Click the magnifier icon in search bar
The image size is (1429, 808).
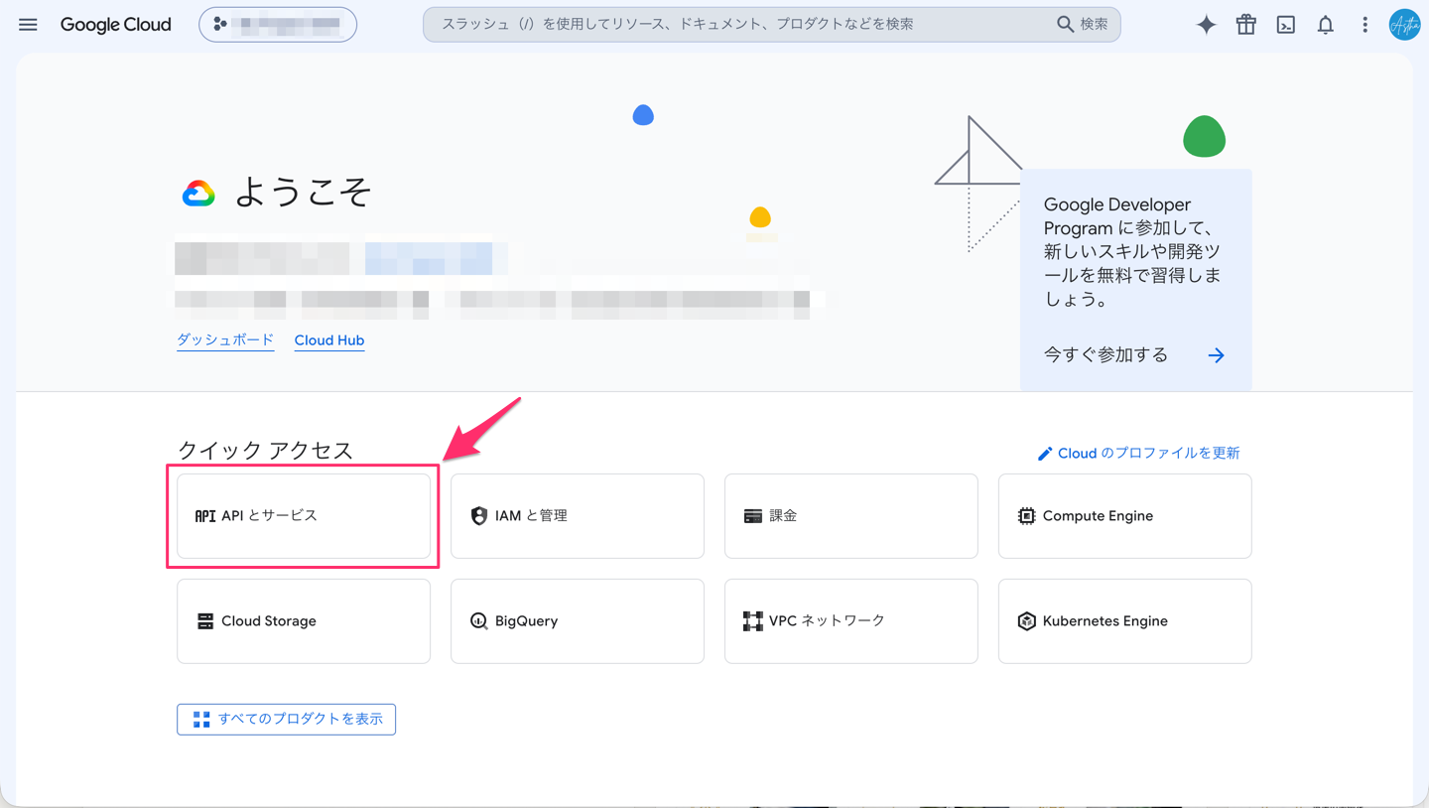coord(1065,25)
